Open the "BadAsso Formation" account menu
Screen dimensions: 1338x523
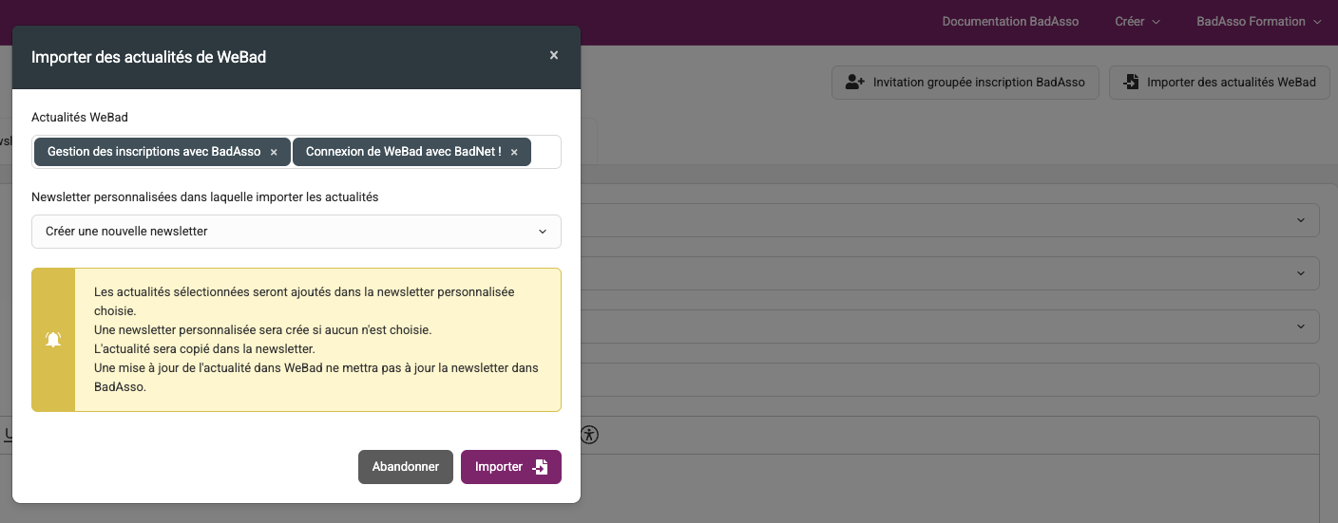1257,22
